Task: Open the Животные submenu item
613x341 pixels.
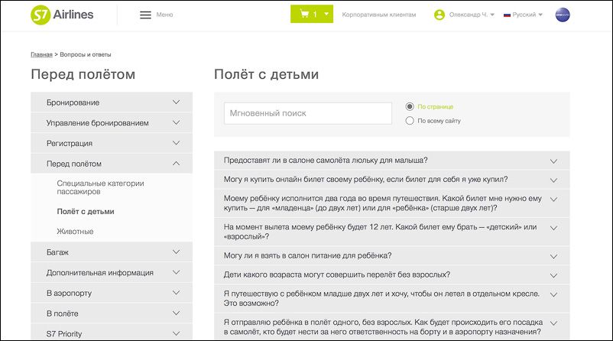Action: 75,232
